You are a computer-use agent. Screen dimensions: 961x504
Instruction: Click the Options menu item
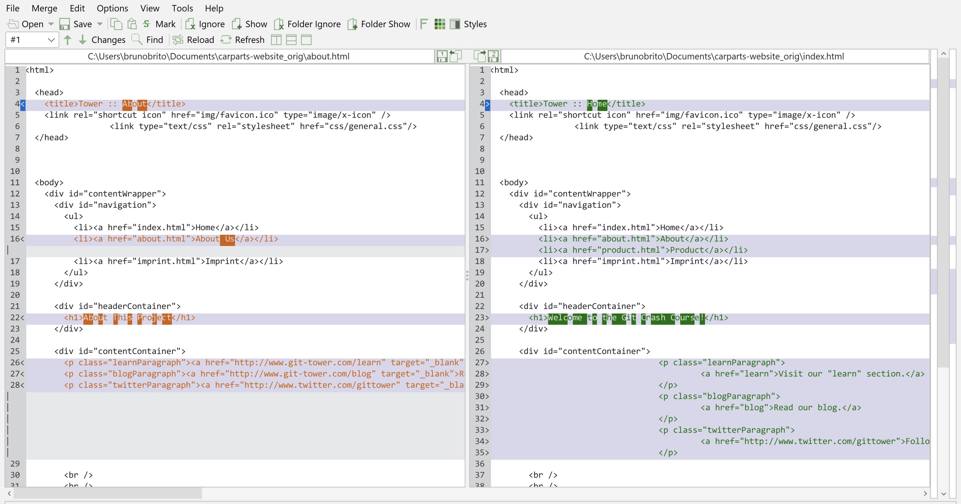pyautogui.click(x=112, y=8)
